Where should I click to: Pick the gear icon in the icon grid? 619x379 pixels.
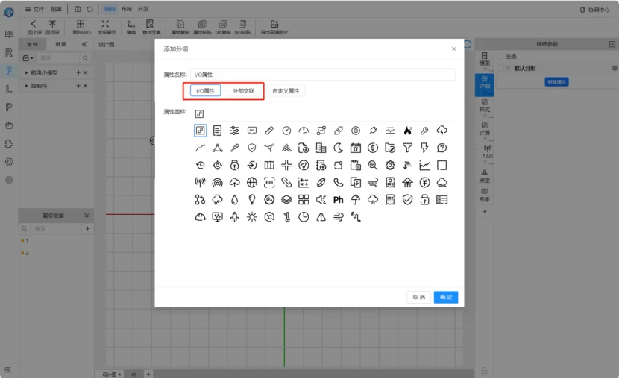pyautogui.click(x=390, y=165)
